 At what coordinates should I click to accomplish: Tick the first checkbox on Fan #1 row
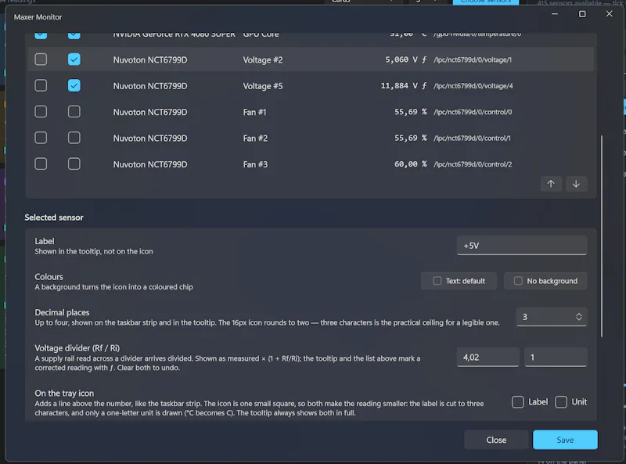41,112
